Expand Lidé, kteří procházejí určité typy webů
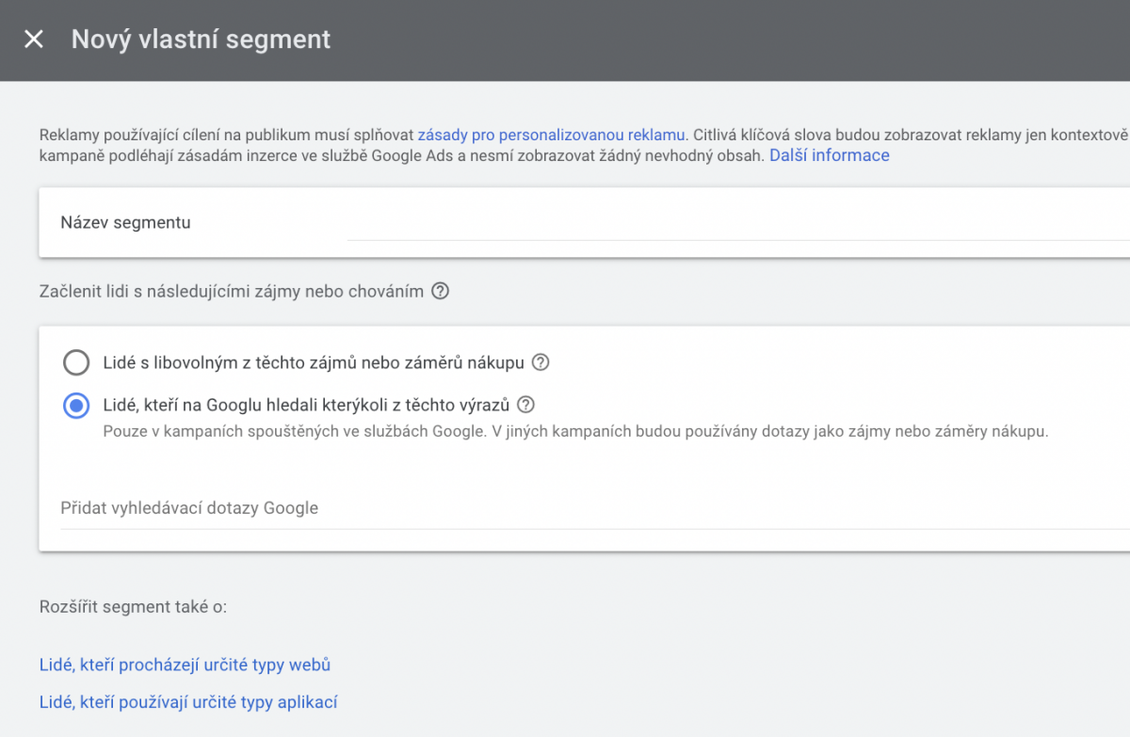Viewport: 1130px width, 737px height. tap(185, 665)
